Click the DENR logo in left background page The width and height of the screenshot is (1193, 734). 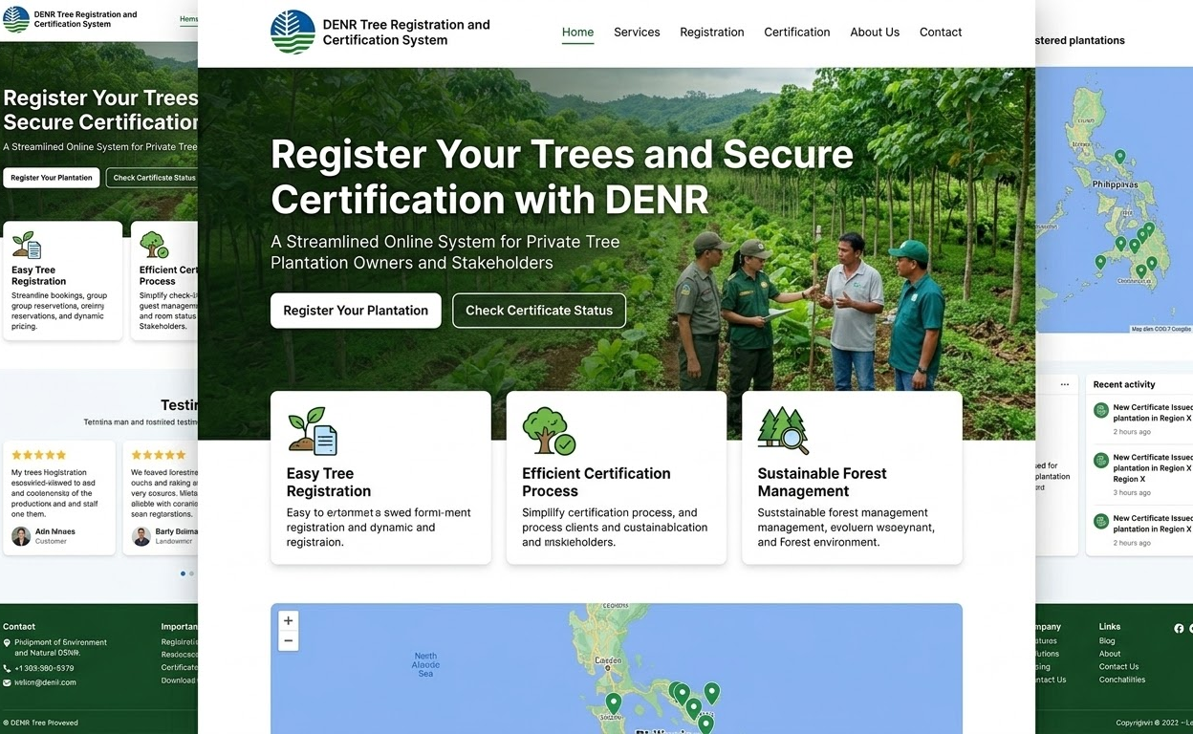tap(16, 19)
